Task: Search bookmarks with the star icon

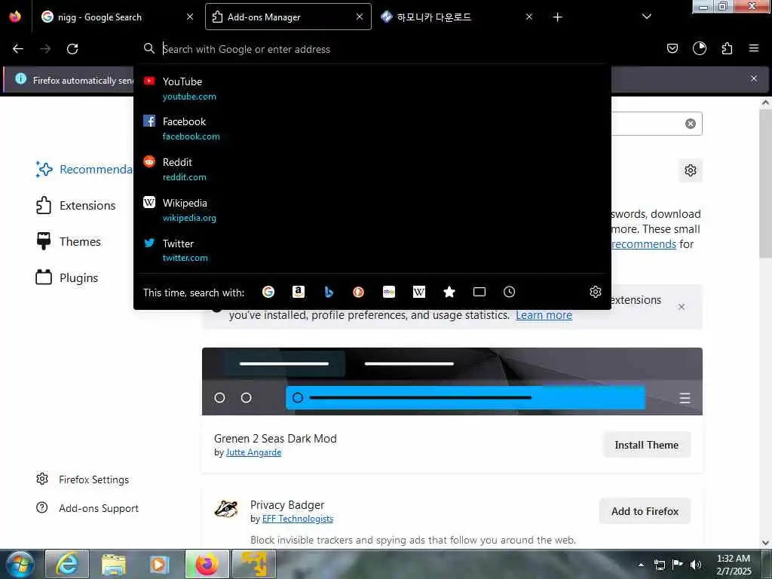Action: click(x=449, y=292)
